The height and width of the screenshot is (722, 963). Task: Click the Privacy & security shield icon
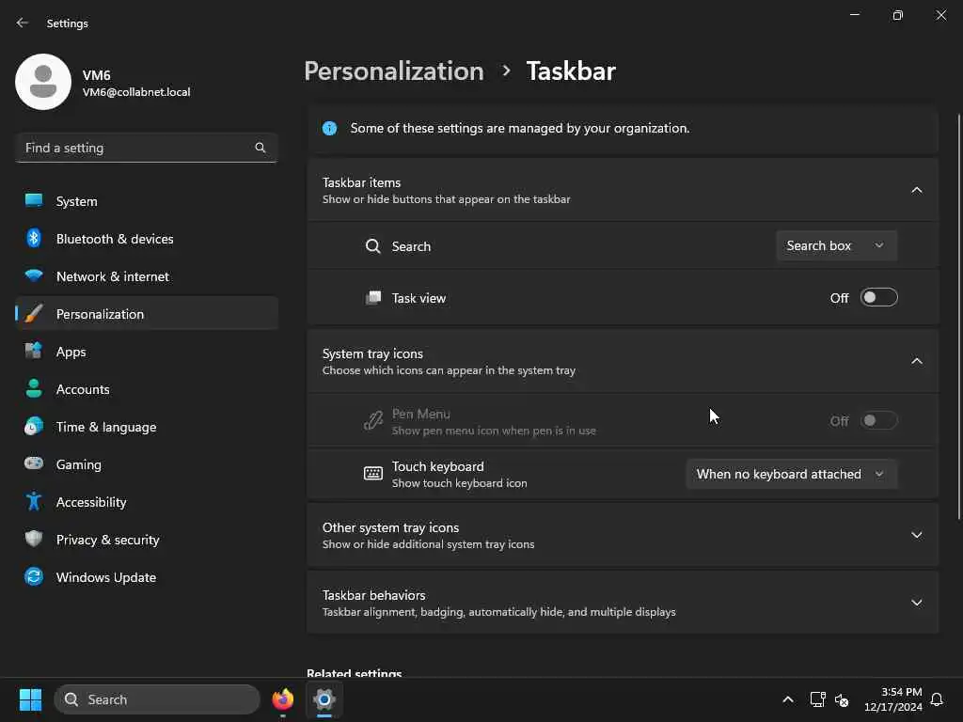(x=34, y=540)
